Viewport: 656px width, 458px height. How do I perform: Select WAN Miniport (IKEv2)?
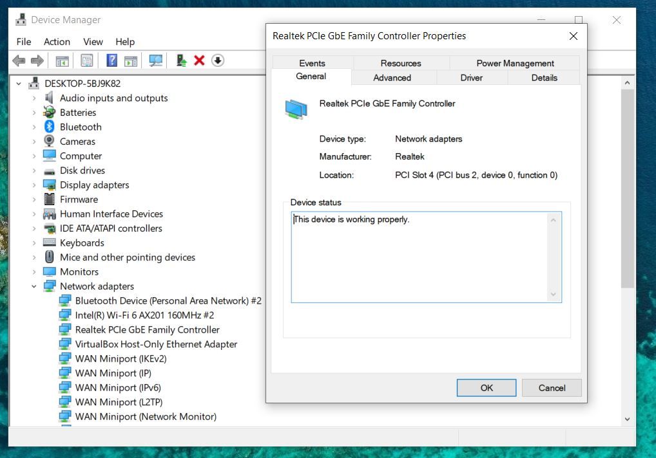121,359
